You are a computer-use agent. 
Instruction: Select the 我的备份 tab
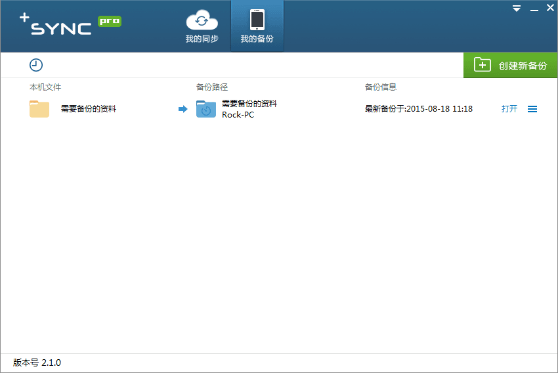click(x=257, y=26)
